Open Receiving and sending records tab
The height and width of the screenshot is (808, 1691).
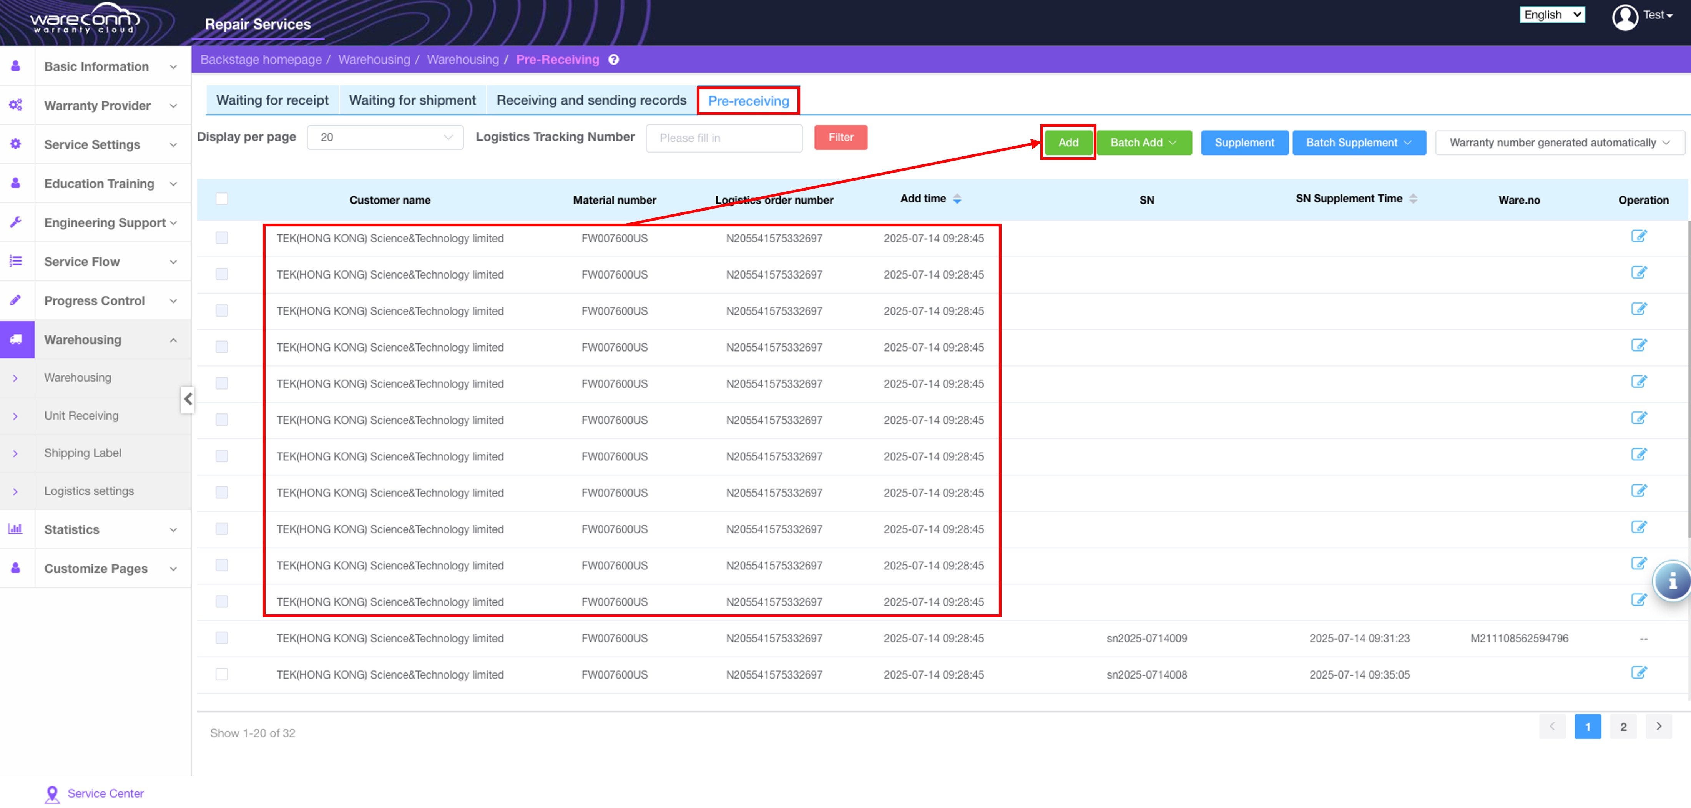tap(591, 100)
